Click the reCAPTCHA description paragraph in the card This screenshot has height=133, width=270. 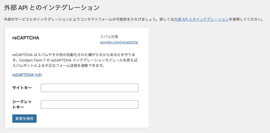75,60
